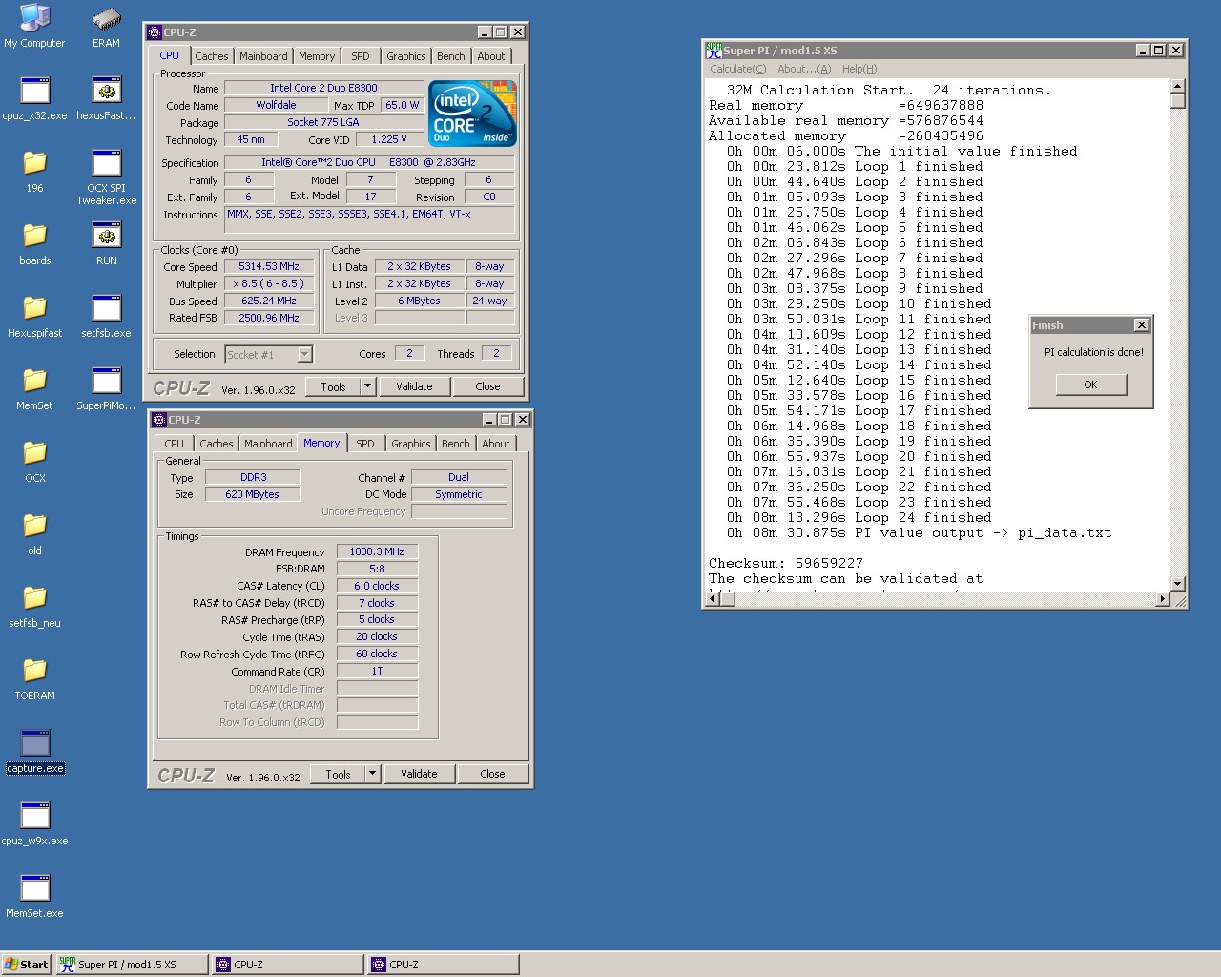Click Super PI horizontal scrollbar right arrow
The height and width of the screenshot is (977, 1221).
(x=1162, y=598)
